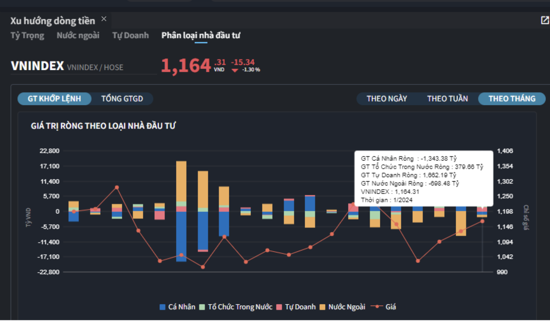
Task: Click the VNINDEX symbol input field
Action: tap(83, 66)
